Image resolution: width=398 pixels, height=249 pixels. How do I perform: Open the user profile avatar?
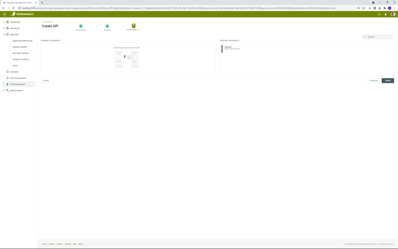[x=393, y=15]
